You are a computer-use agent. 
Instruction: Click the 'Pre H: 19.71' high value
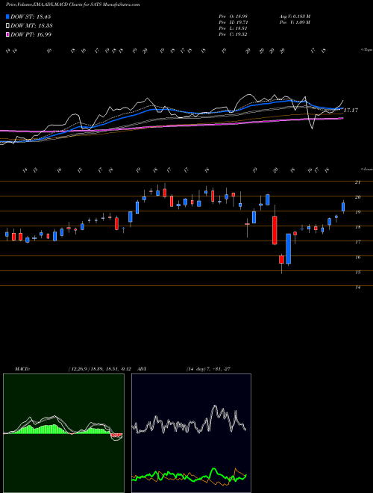click(x=233, y=22)
